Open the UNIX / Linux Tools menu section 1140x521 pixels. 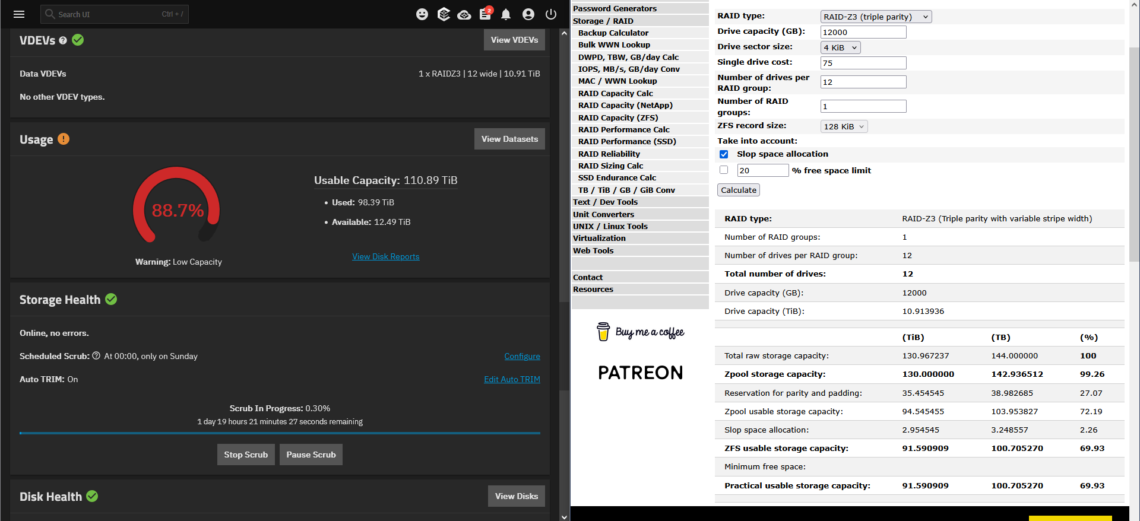click(x=640, y=226)
